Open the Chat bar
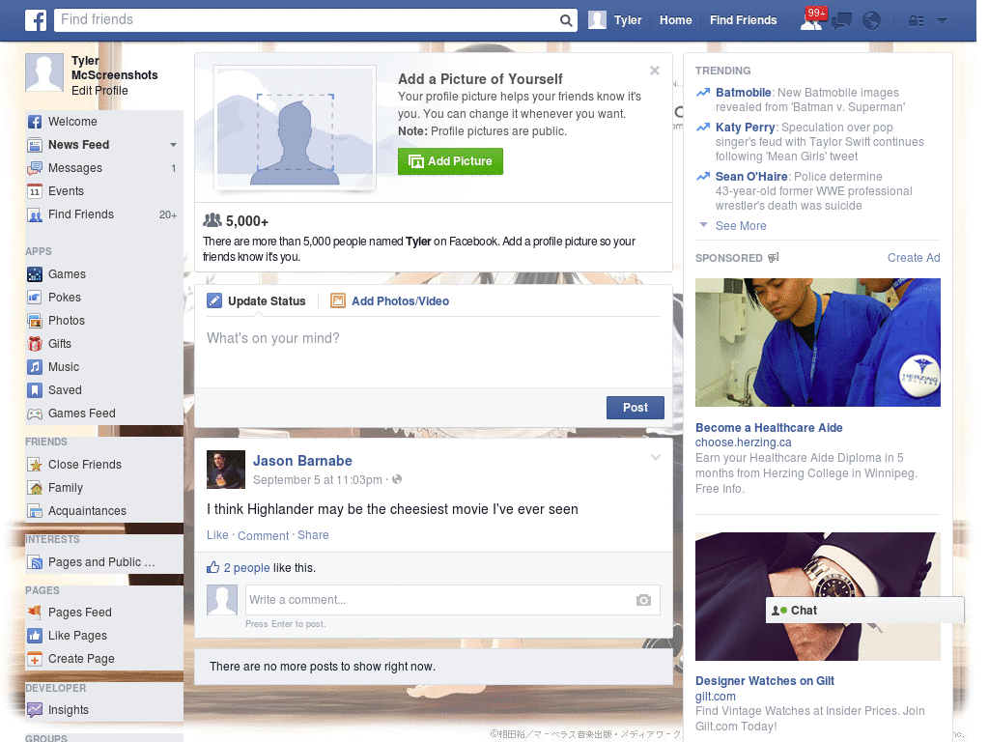Image resolution: width=989 pixels, height=742 pixels. 864,611
